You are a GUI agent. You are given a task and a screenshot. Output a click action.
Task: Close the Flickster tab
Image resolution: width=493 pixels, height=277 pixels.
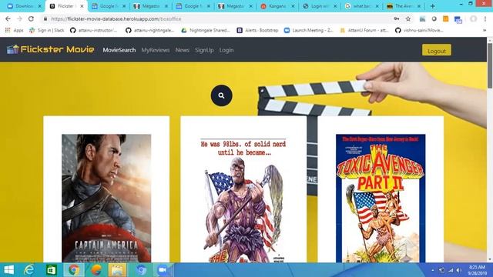point(82,6)
